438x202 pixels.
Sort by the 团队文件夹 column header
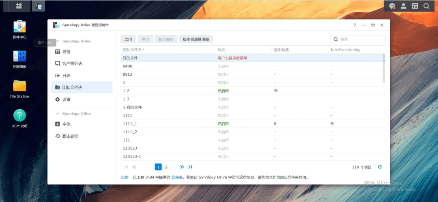tap(133, 50)
